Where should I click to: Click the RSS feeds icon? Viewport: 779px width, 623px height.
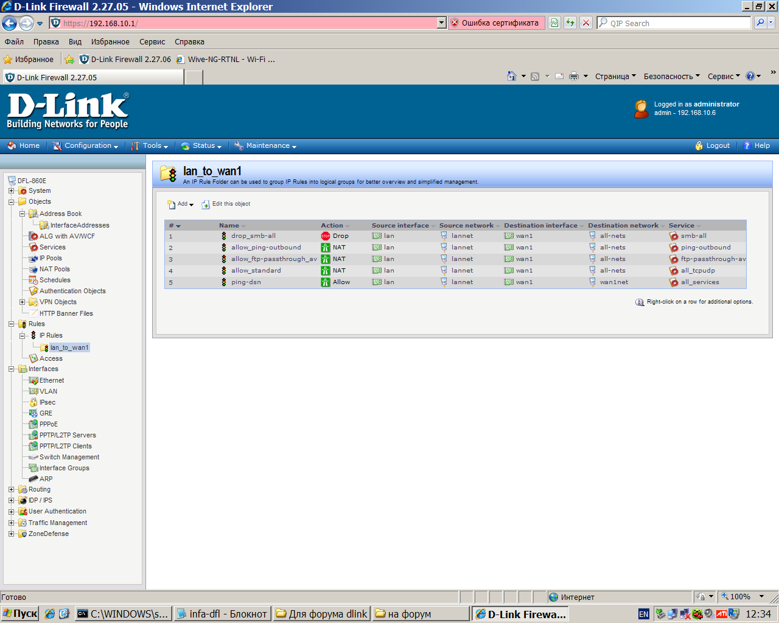click(x=535, y=77)
